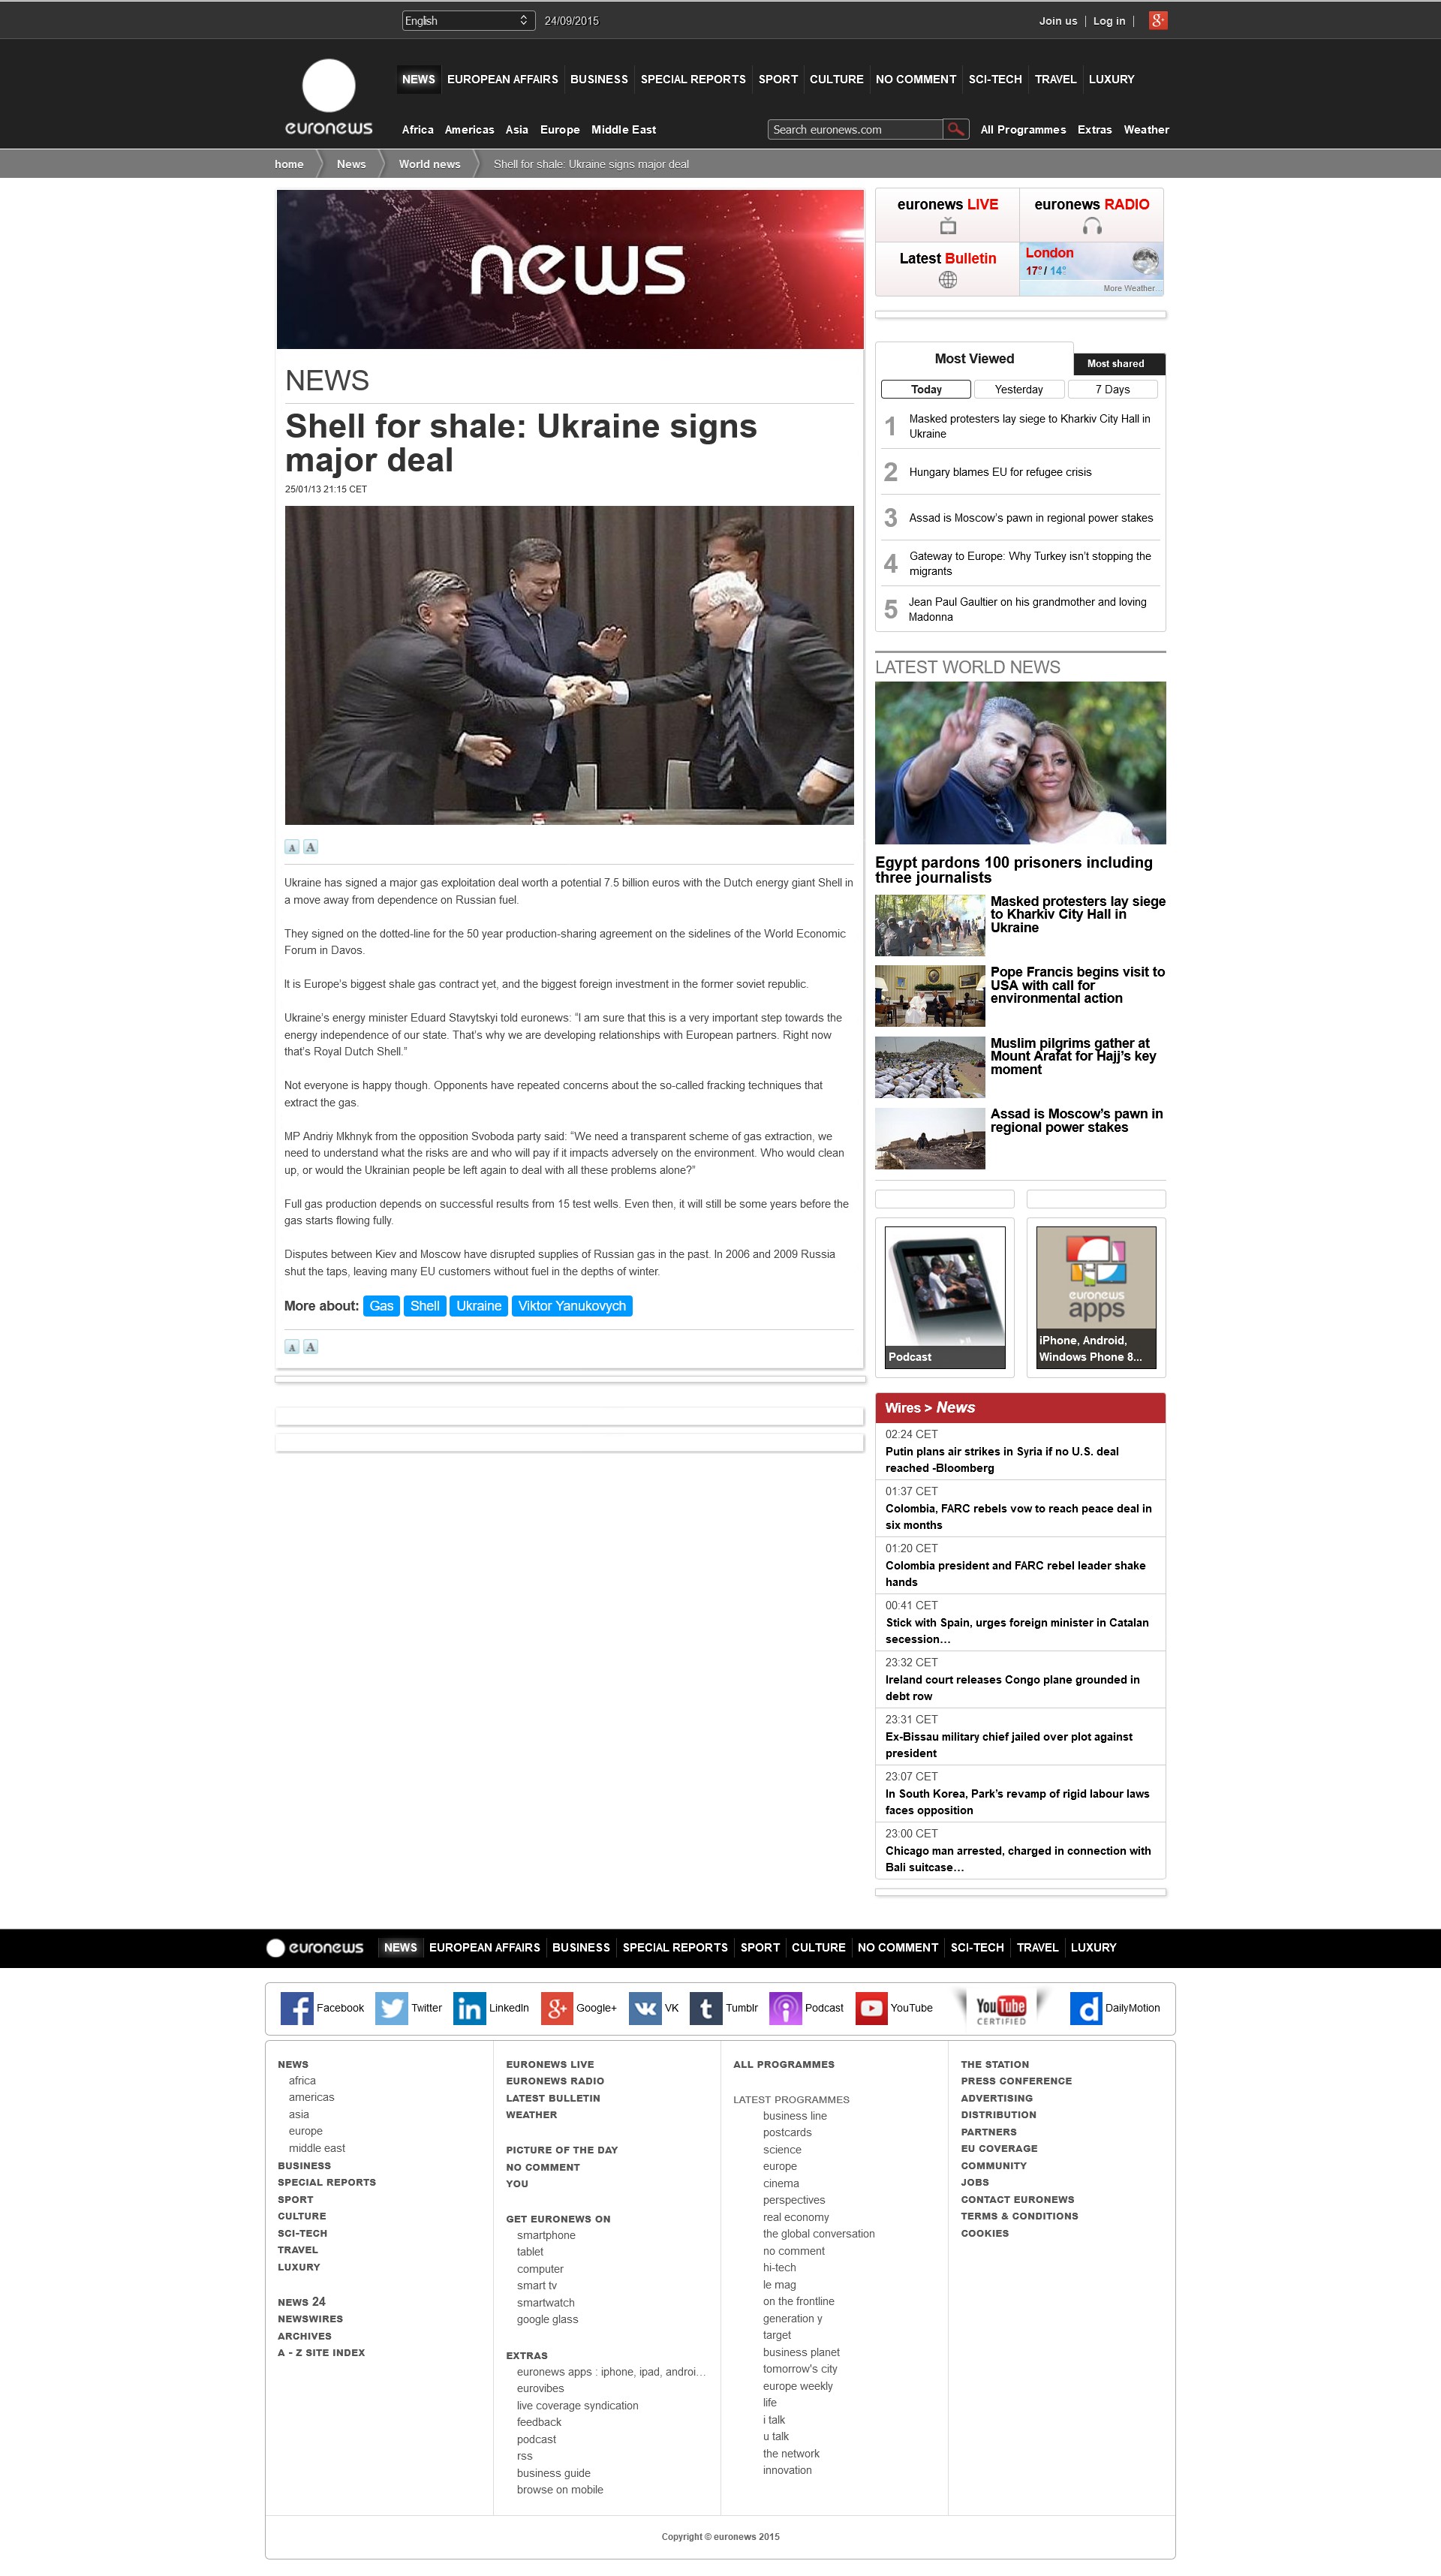Open the SCI-TECH top navigation item
1441x2576 pixels.
(994, 79)
